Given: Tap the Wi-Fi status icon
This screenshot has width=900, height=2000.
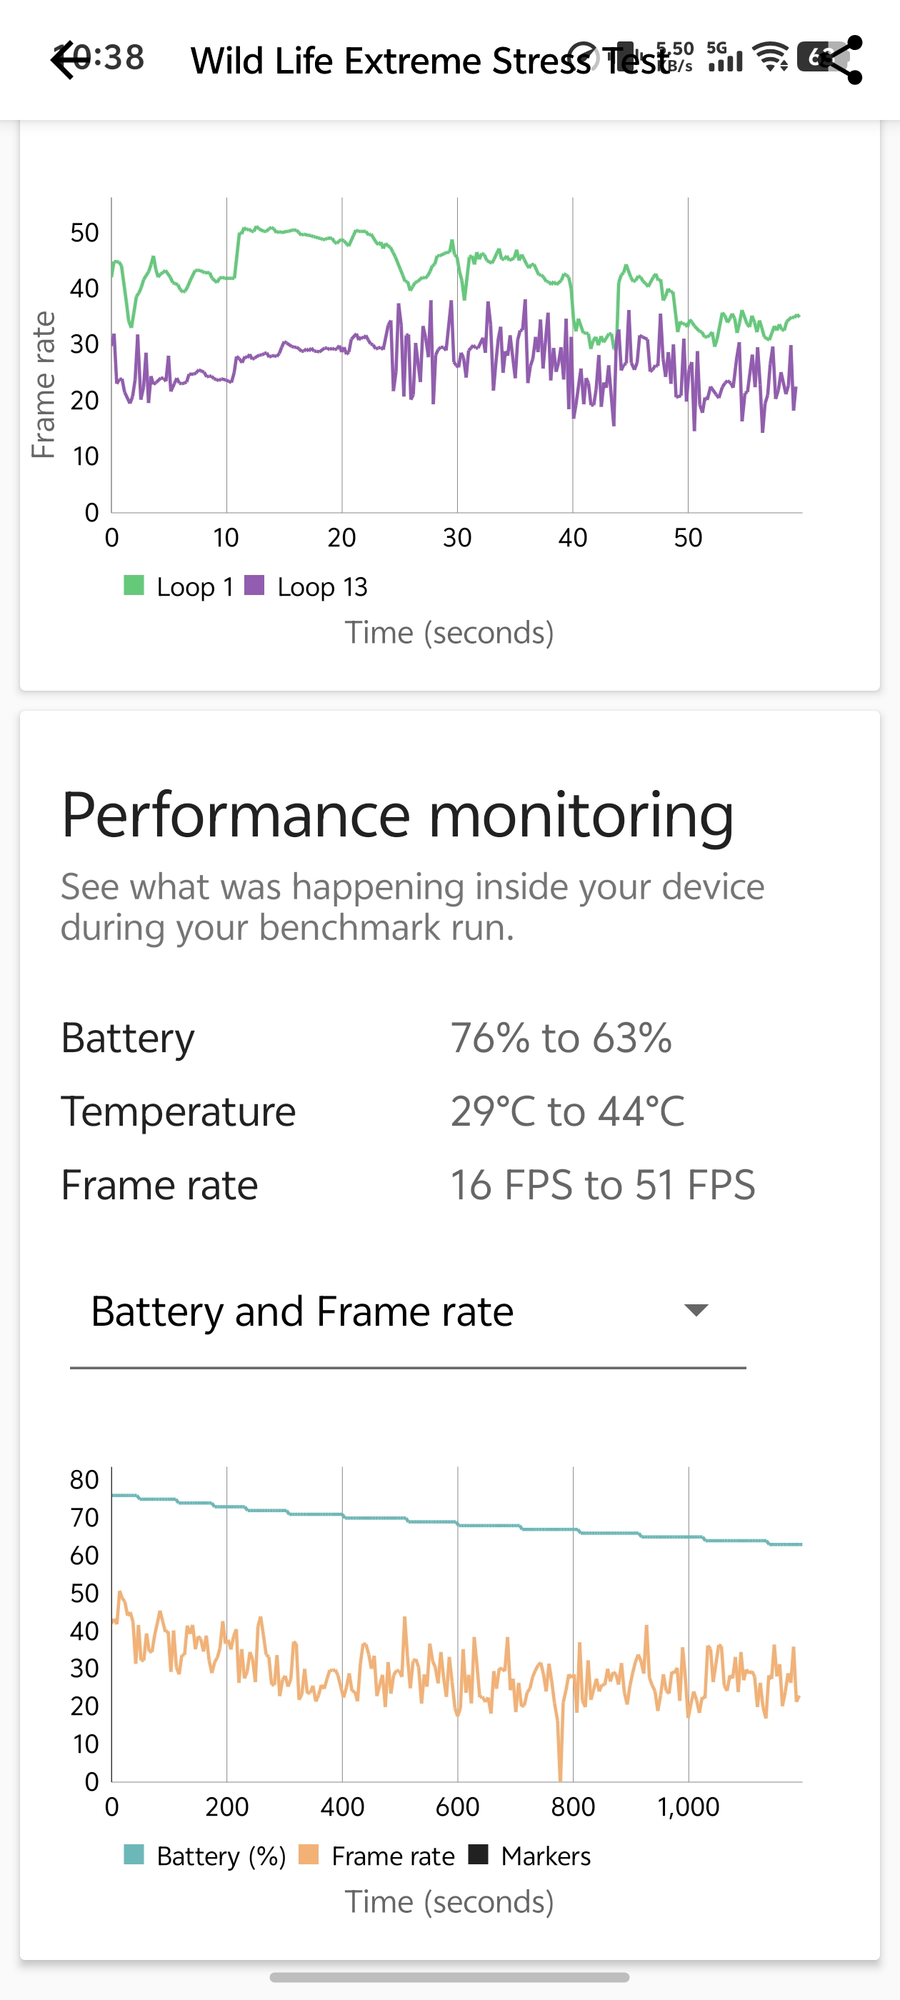Looking at the screenshot, I should [x=772, y=56].
